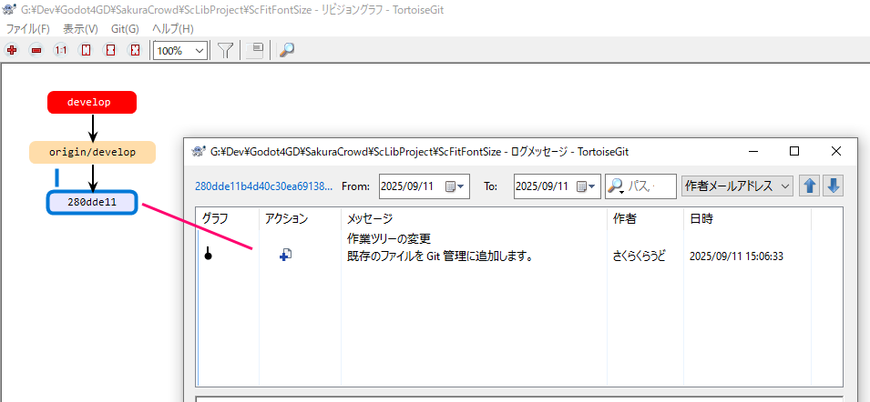Click the fit-all zoom icon
The height and width of the screenshot is (402, 870).
(x=136, y=50)
